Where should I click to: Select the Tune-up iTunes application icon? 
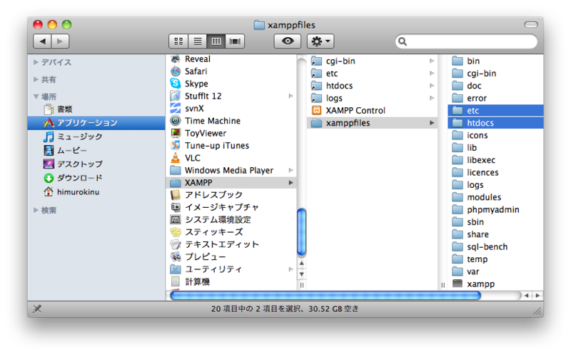point(176,146)
